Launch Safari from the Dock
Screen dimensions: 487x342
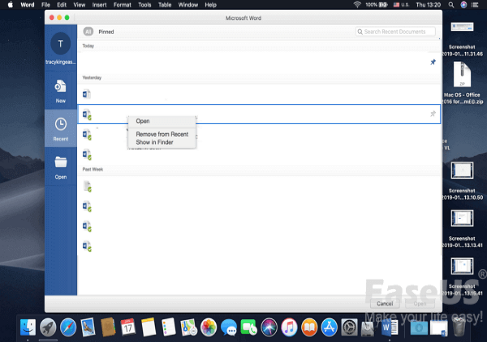point(68,327)
